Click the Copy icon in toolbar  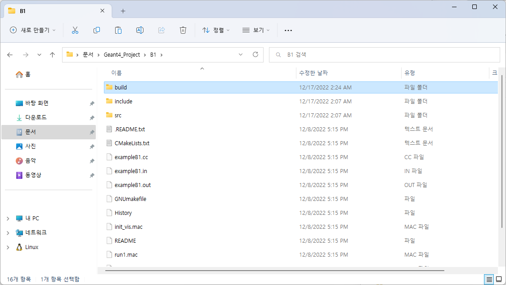tap(97, 30)
